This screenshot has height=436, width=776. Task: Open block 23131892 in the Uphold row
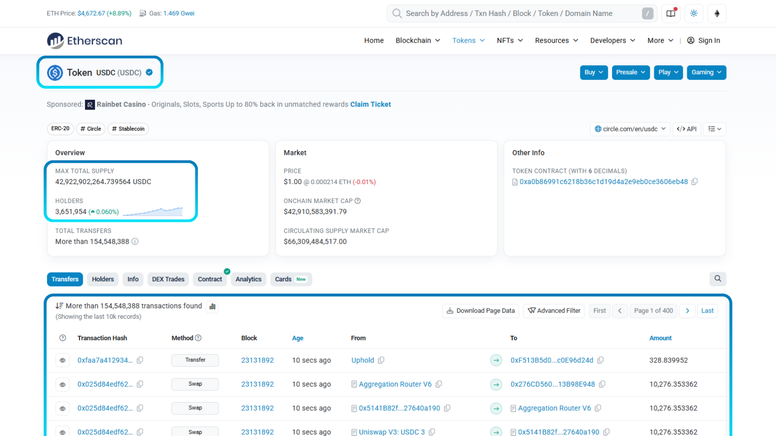pos(258,360)
